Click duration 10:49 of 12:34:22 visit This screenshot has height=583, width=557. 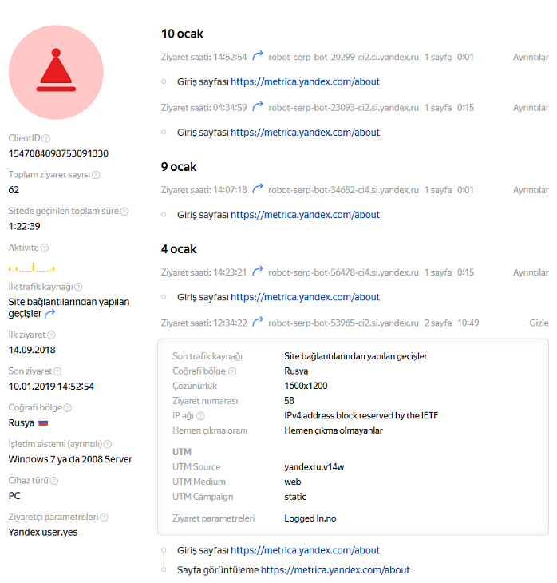tap(468, 323)
